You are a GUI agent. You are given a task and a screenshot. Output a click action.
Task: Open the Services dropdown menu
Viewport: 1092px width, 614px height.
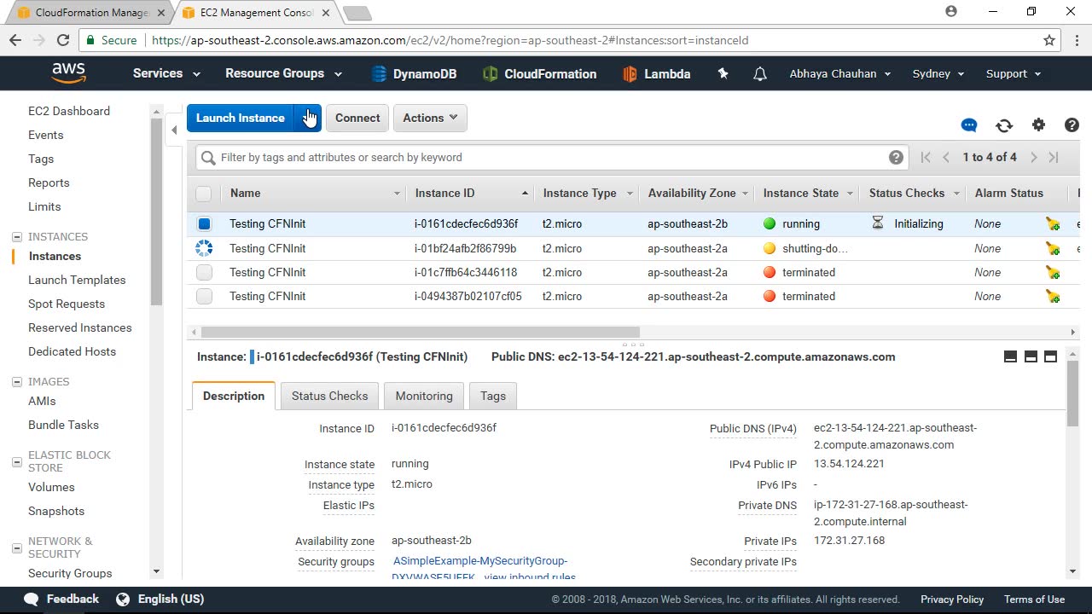166,73
